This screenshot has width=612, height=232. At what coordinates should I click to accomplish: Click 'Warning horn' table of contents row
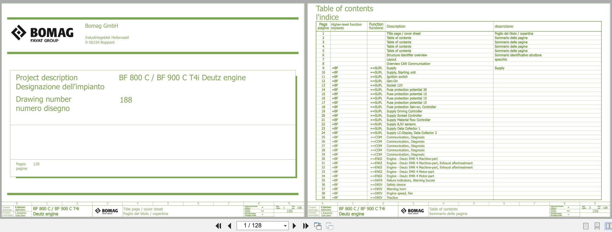(x=396, y=189)
